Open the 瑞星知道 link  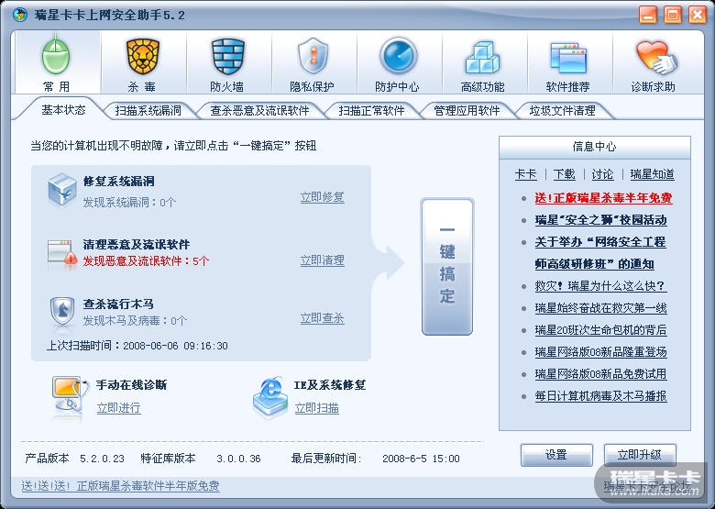point(652,174)
